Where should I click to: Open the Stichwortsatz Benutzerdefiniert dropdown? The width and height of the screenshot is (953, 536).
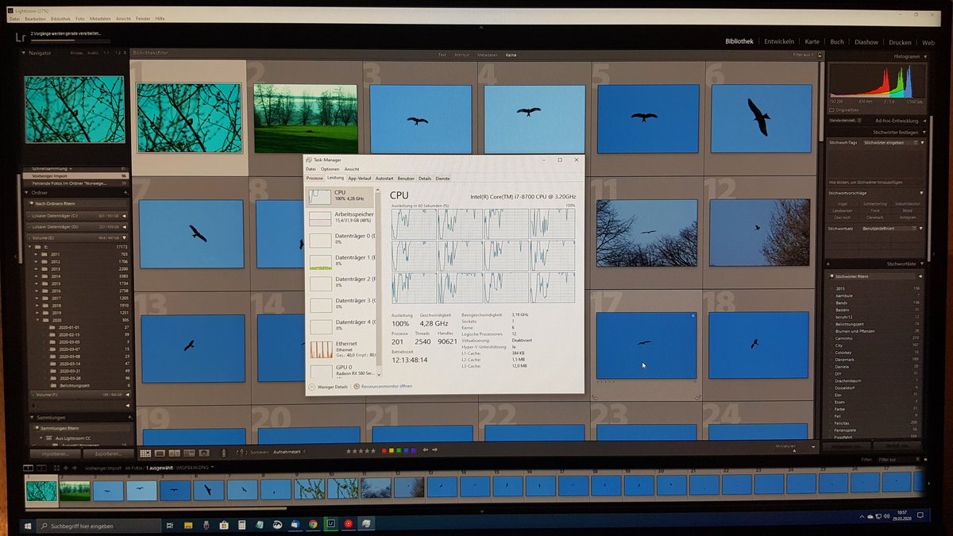tap(891, 229)
